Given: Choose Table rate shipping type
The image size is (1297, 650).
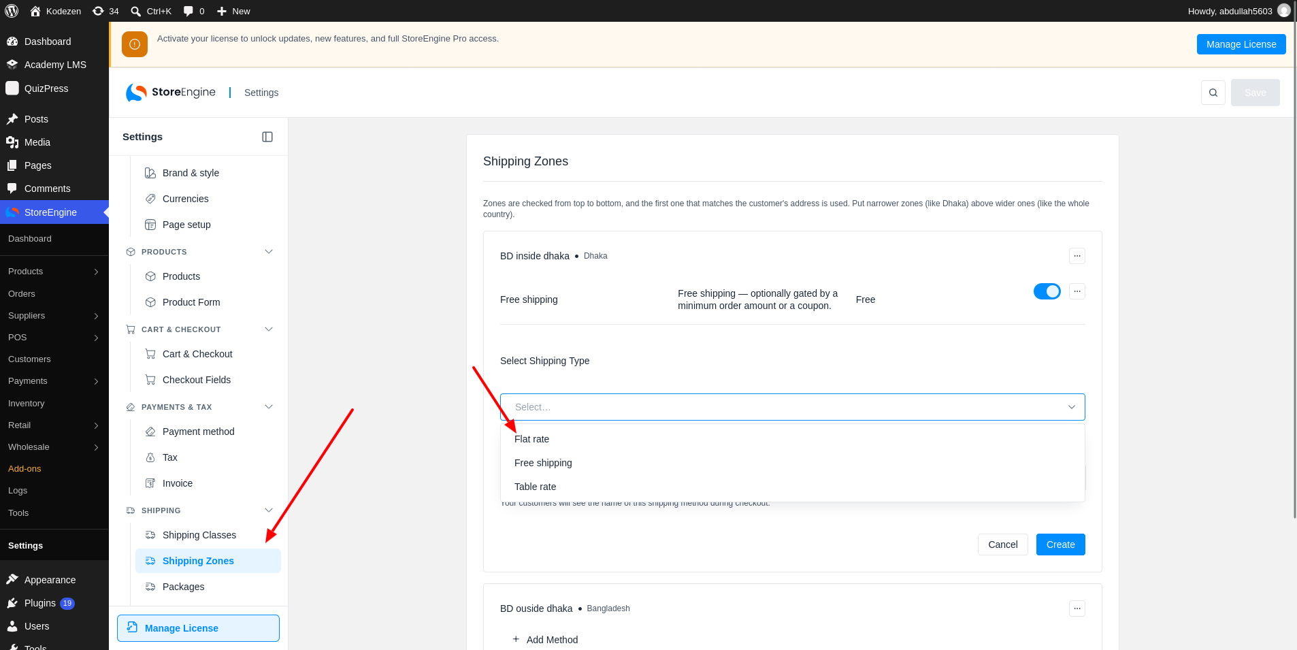Looking at the screenshot, I should click(x=792, y=487).
